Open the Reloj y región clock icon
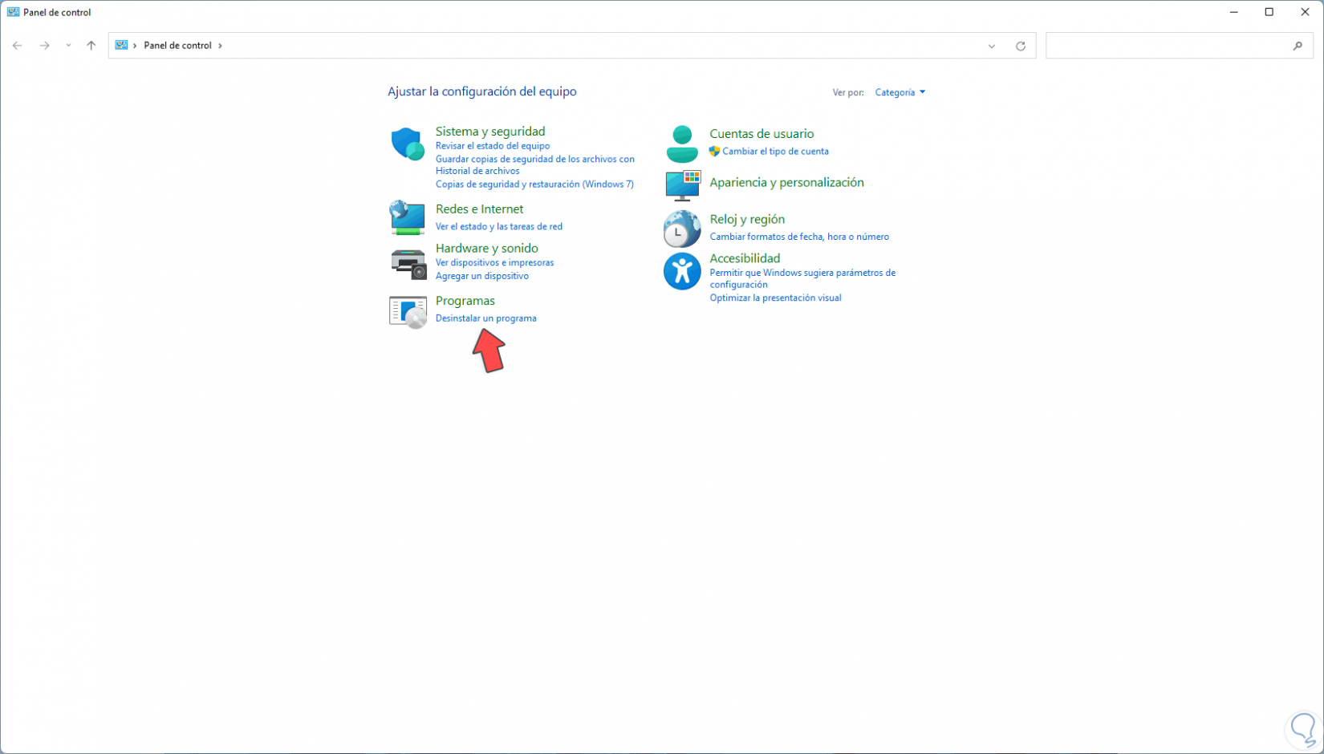 (x=682, y=229)
